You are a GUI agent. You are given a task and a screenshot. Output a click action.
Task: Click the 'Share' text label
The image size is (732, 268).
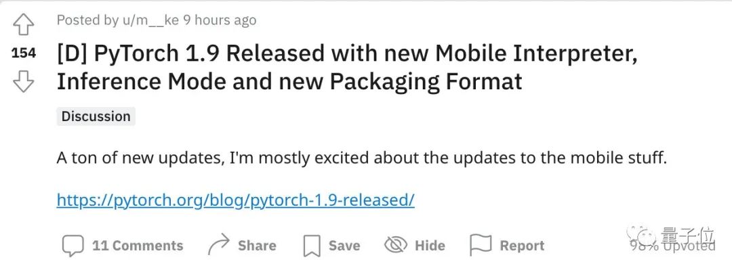(257, 245)
